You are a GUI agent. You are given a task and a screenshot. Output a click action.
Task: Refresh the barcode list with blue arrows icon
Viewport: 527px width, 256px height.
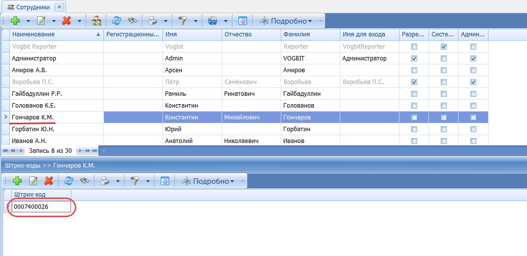pos(68,181)
